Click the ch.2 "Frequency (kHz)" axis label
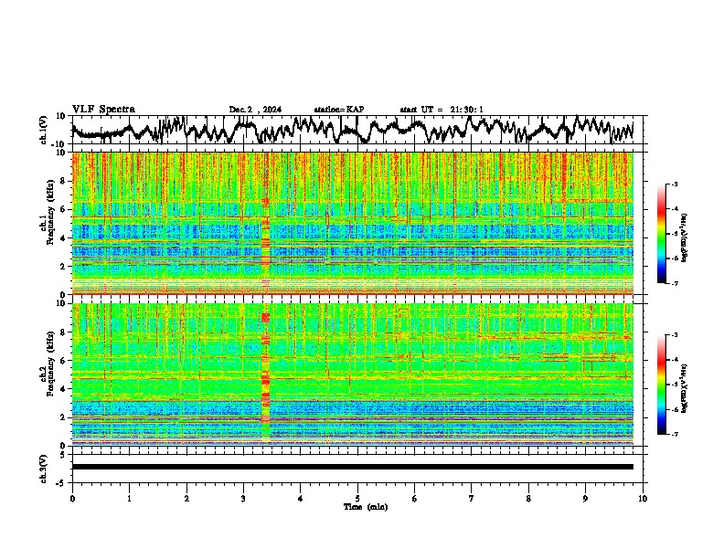 pyautogui.click(x=50, y=364)
